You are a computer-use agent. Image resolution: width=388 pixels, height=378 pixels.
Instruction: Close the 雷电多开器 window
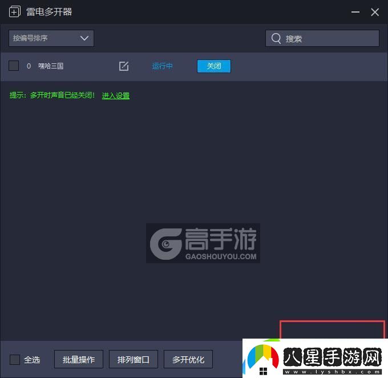[375, 12]
